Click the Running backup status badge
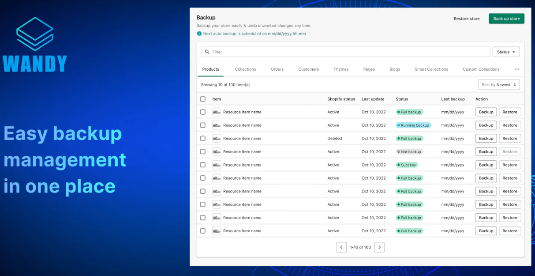Screen dimensions: 535x276 click(413, 125)
